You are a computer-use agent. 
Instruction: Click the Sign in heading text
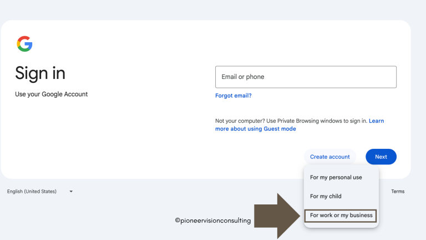click(x=40, y=73)
